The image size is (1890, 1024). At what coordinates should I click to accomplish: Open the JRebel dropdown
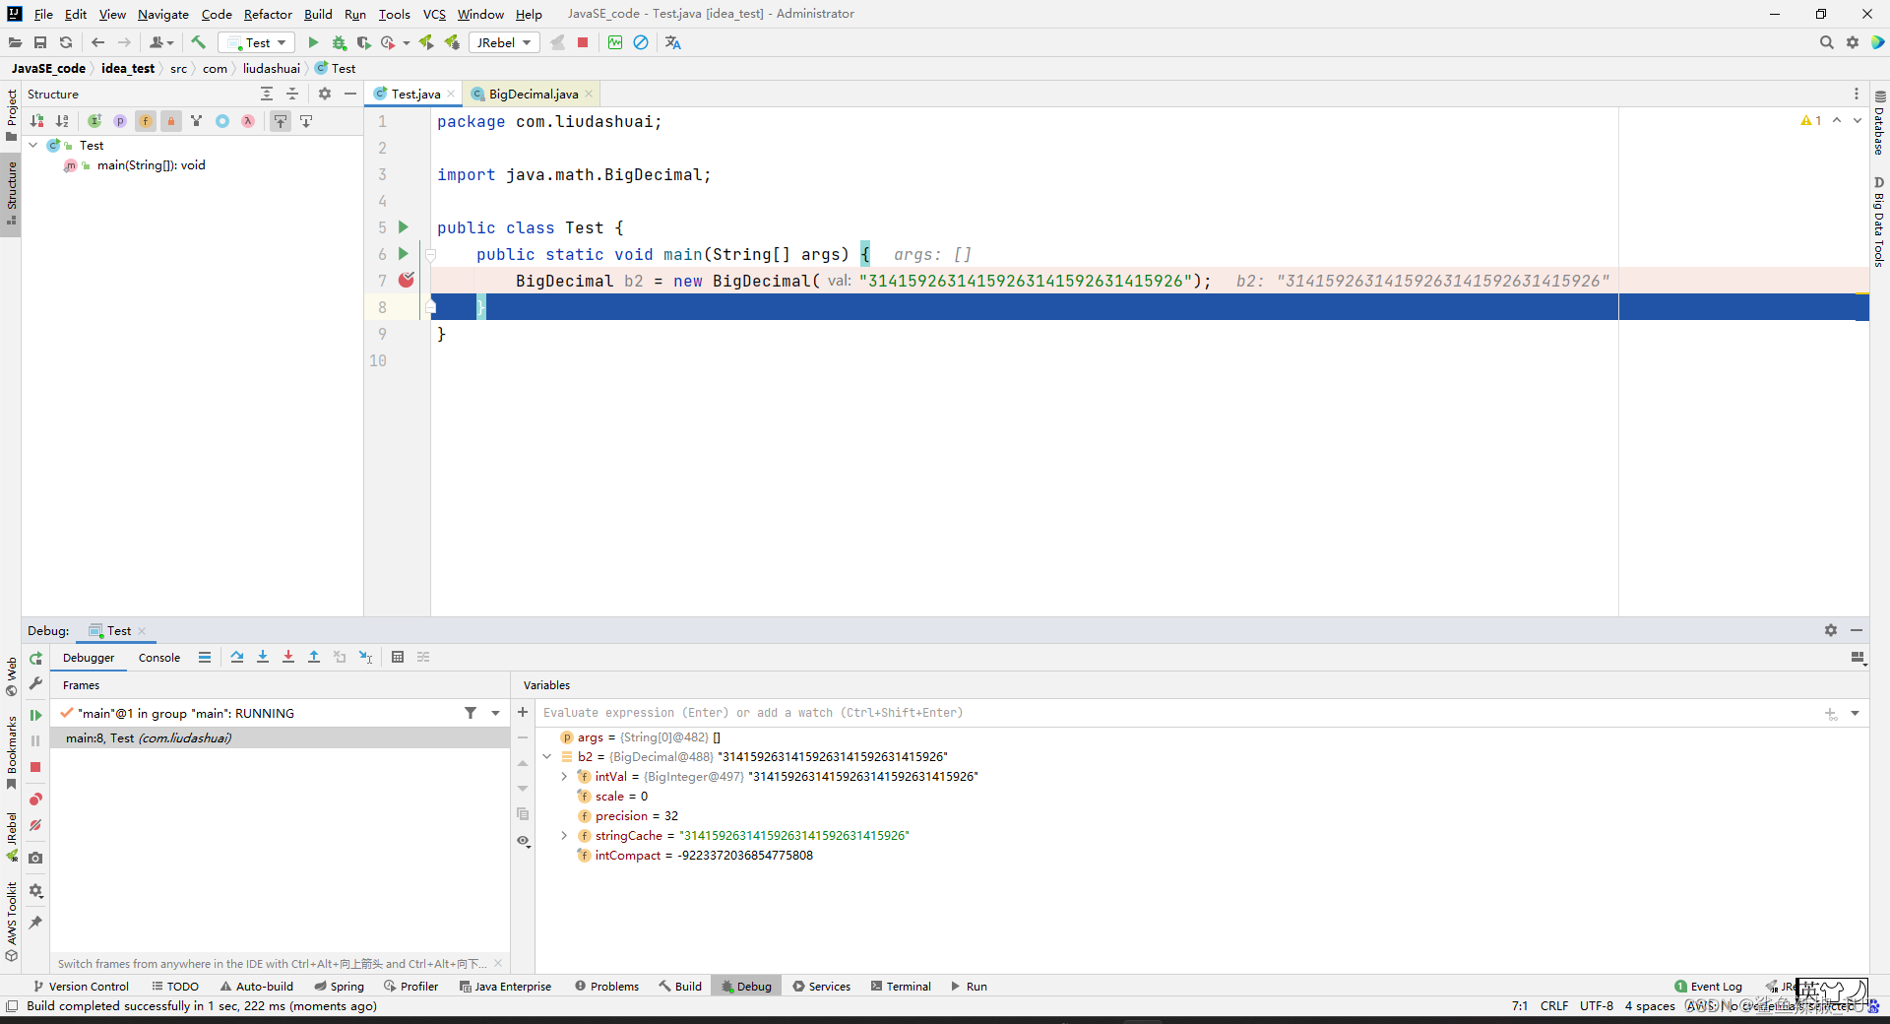505,42
